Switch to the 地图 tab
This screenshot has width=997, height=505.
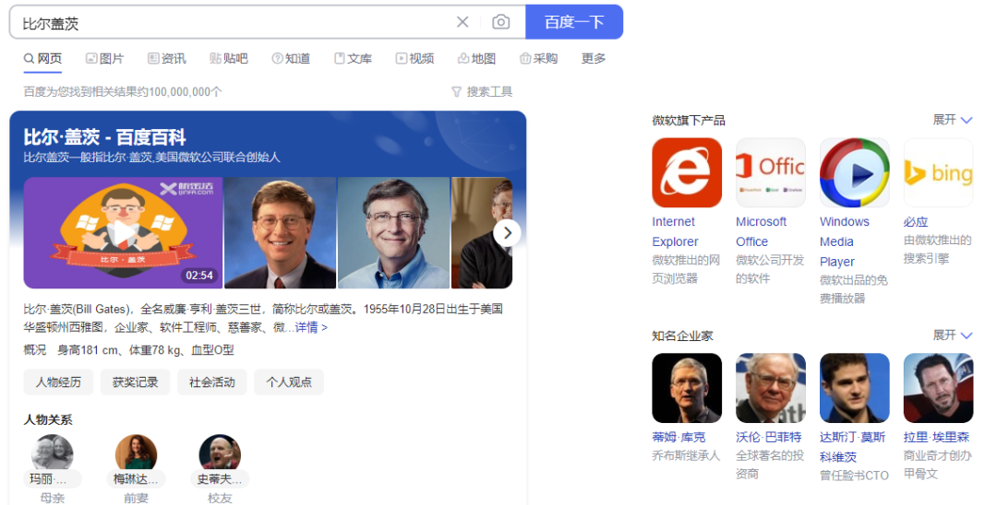pos(476,58)
